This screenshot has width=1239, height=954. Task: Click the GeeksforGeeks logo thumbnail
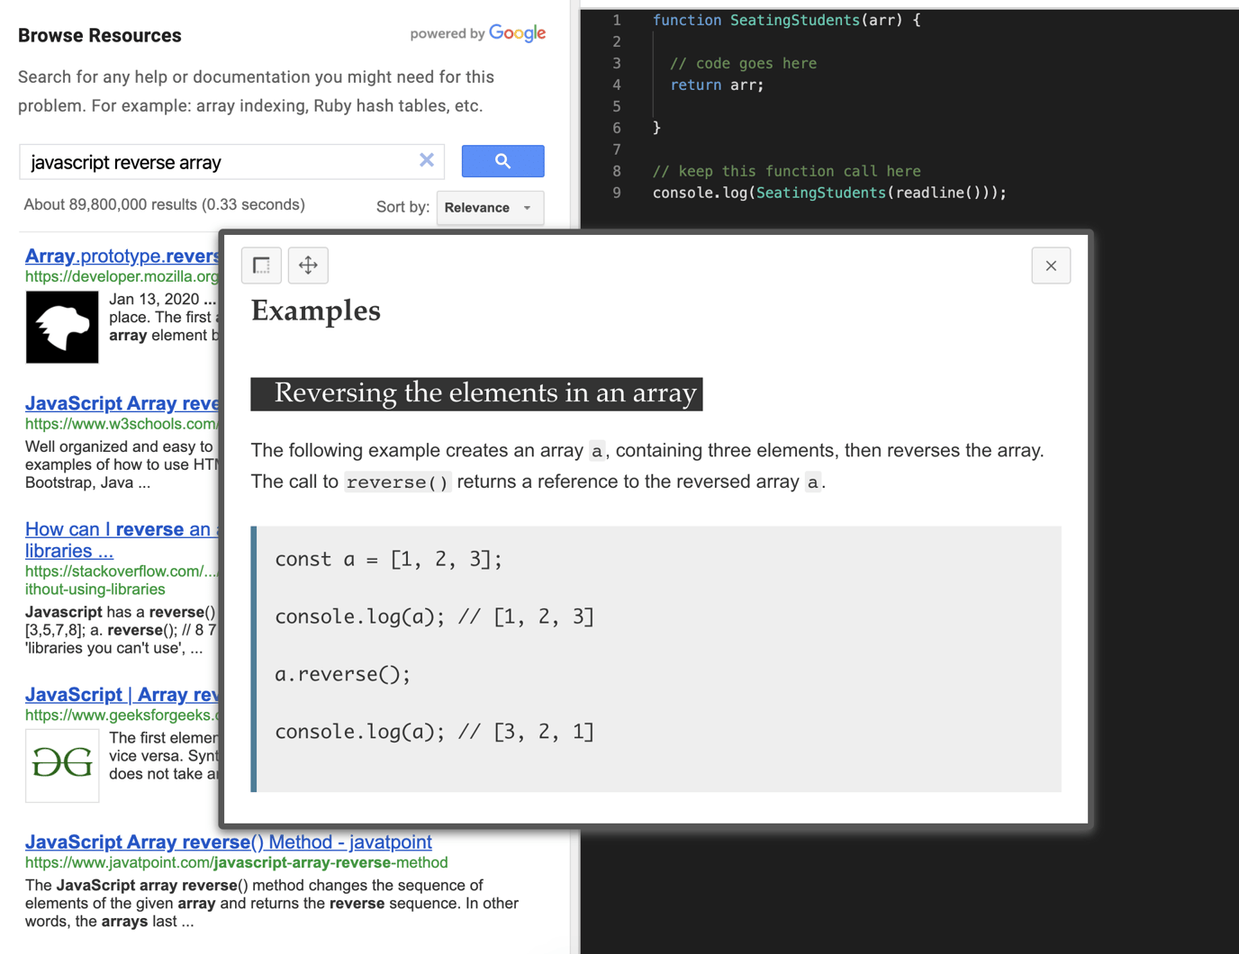coord(62,765)
